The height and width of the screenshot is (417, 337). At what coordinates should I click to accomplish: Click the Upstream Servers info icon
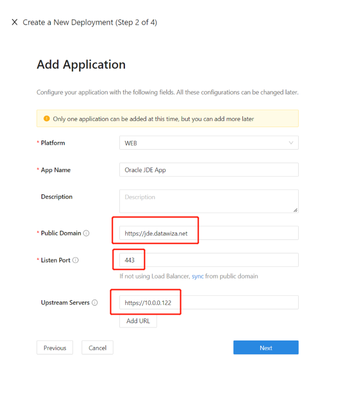click(x=95, y=303)
